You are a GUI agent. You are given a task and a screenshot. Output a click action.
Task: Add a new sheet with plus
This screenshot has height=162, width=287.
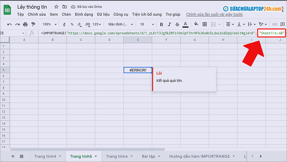click(x=13, y=156)
